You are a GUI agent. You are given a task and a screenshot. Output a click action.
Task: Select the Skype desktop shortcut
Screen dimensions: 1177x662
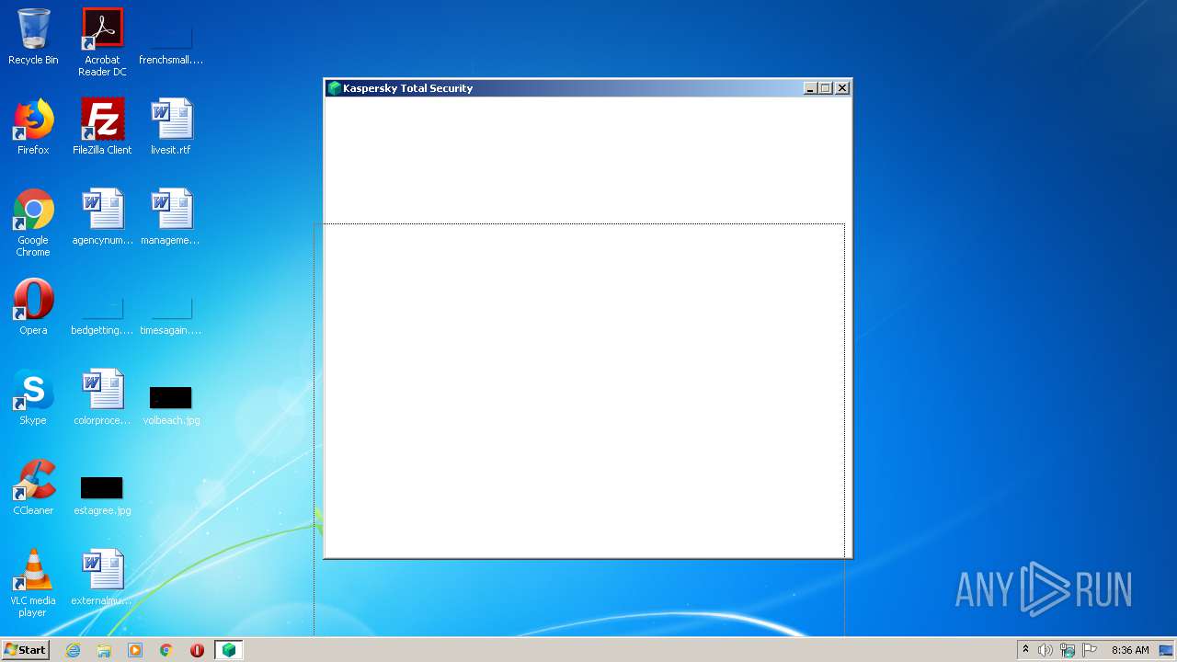(x=33, y=397)
